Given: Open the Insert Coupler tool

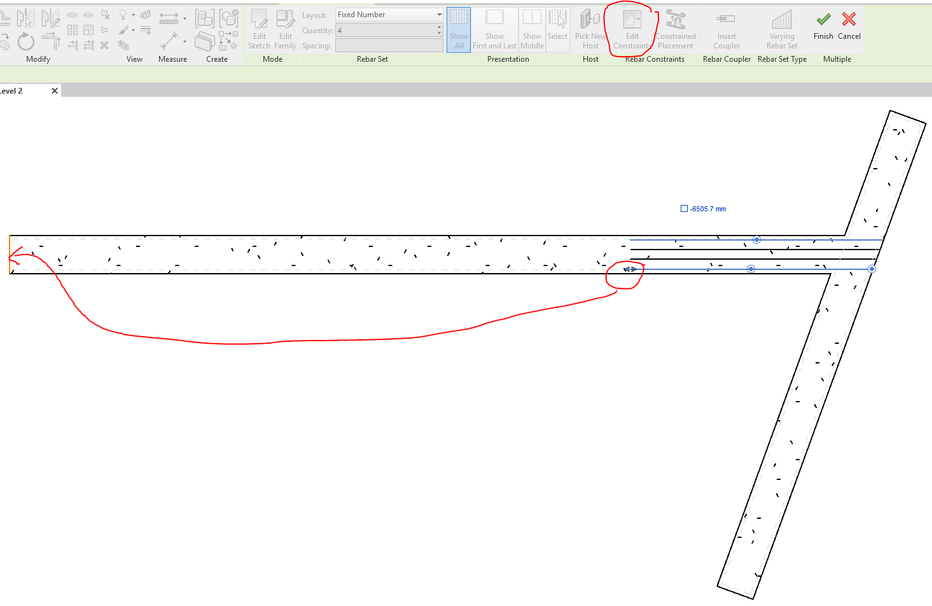Looking at the screenshot, I should point(726,30).
